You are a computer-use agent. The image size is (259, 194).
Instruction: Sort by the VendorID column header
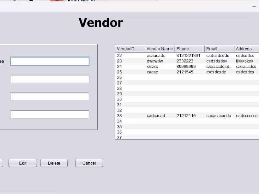coord(130,49)
